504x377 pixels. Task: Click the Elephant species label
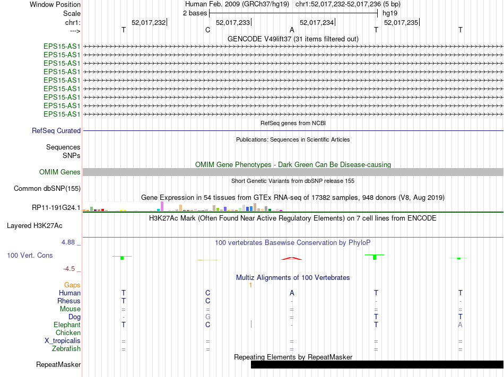[67, 325]
